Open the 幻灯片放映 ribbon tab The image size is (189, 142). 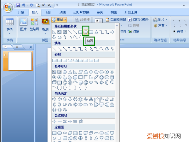(82, 12)
